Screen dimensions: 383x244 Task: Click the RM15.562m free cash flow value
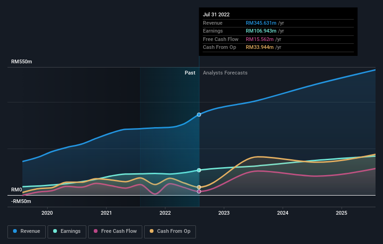point(260,39)
